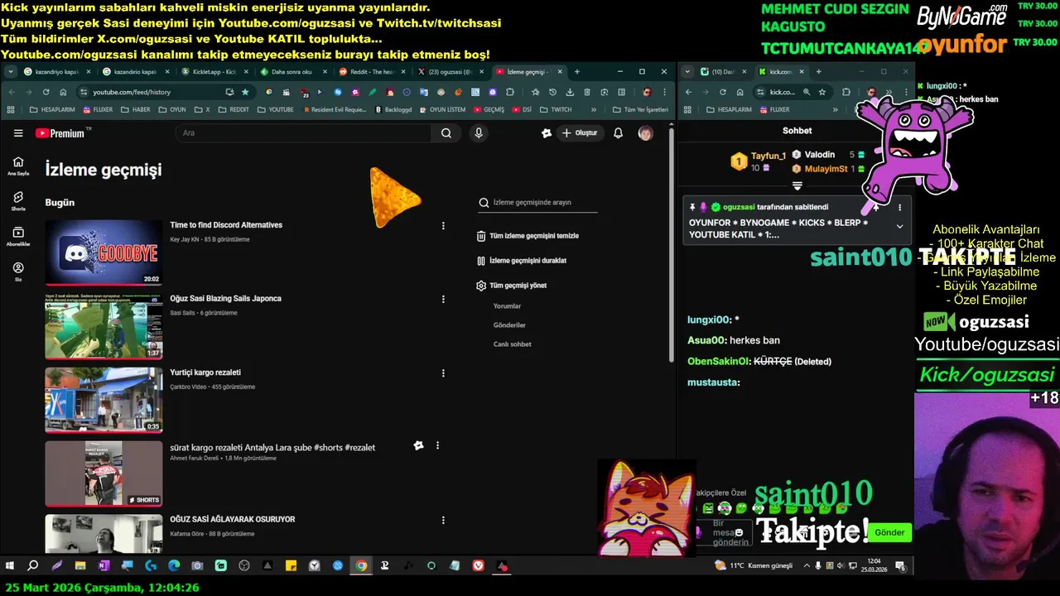This screenshot has width=1060, height=596.
Task: Focus the İzleme geçmişinde arayın field
Action: tap(538, 202)
